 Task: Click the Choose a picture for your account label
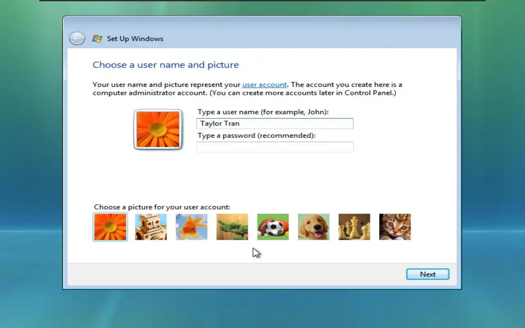(162, 207)
